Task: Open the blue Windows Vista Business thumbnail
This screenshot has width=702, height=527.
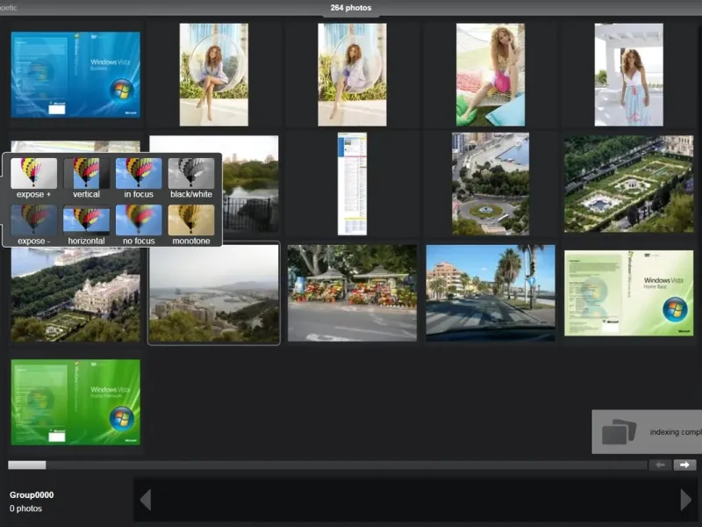Action: pyautogui.click(x=75, y=75)
